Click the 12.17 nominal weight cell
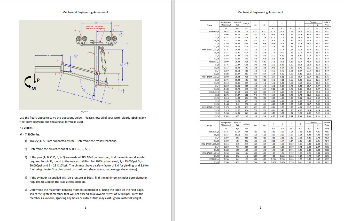 pos(237,132)
